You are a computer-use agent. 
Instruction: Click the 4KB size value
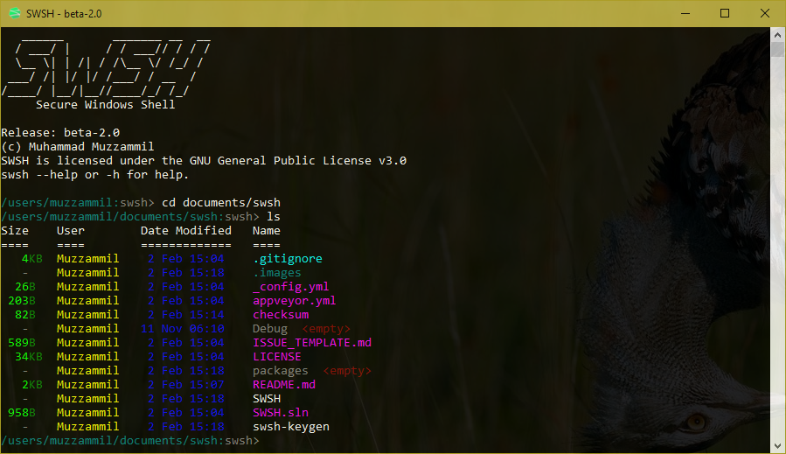click(31, 259)
